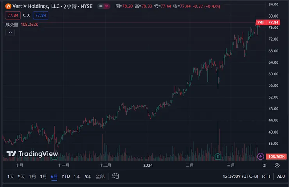Viewport: 289px width, 187px height.
Task: Click the pink approximate-equal data indicator
Action: pyautogui.click(x=107, y=6)
